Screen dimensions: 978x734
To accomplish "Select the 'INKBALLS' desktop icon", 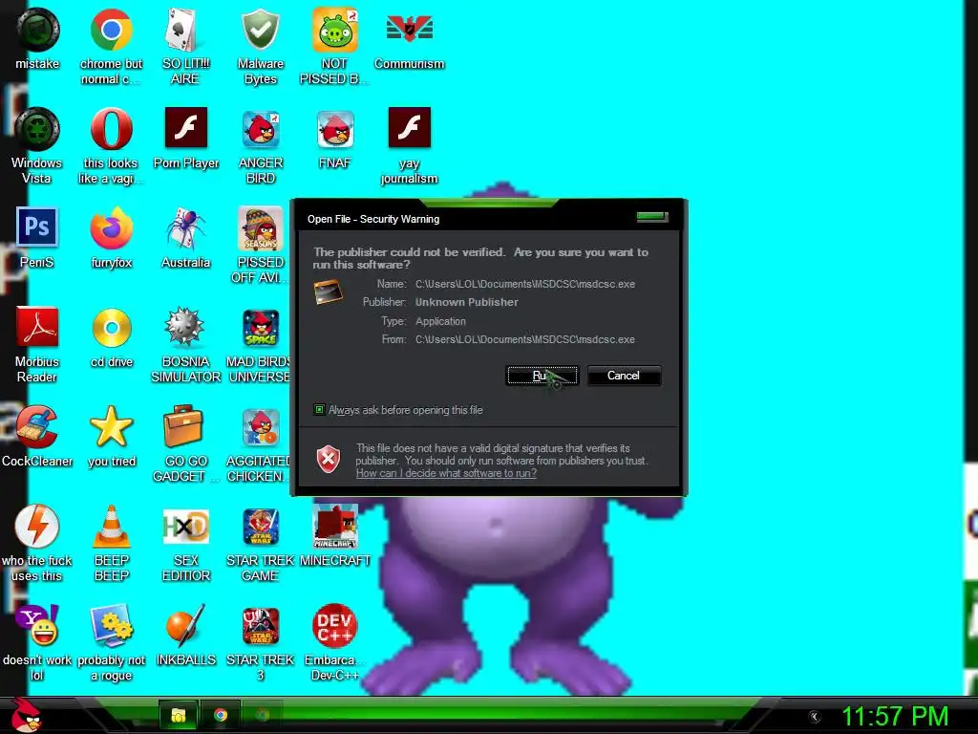I will tap(185, 625).
